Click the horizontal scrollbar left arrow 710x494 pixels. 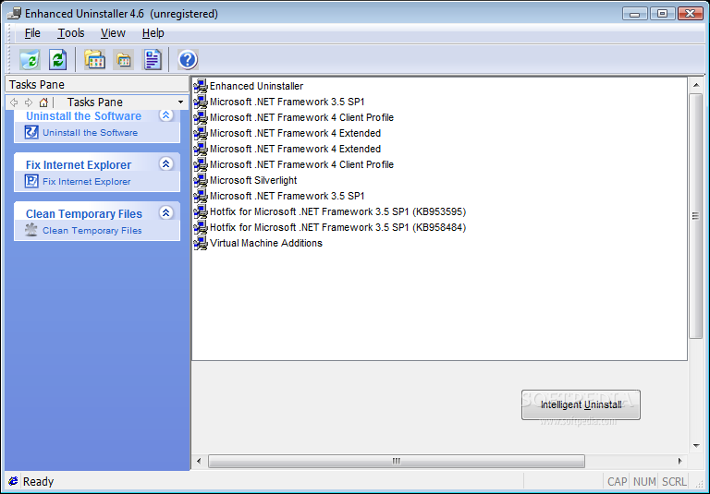(x=199, y=461)
